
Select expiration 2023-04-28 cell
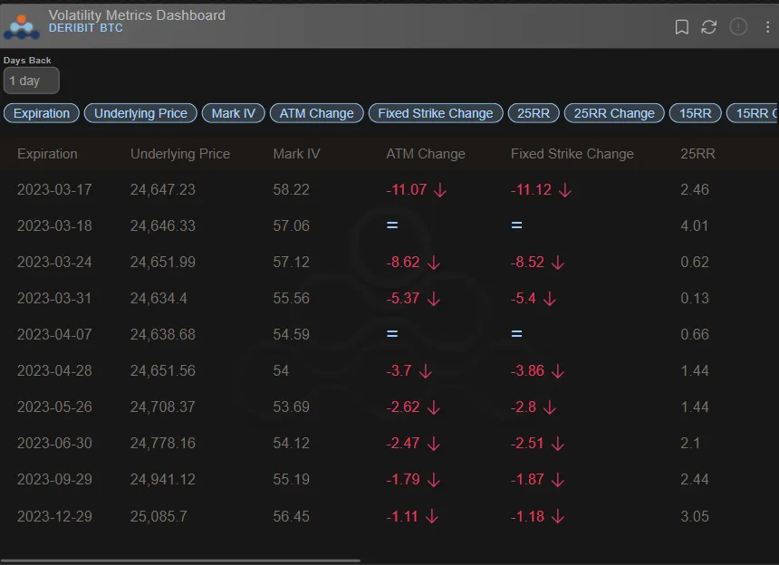click(54, 371)
